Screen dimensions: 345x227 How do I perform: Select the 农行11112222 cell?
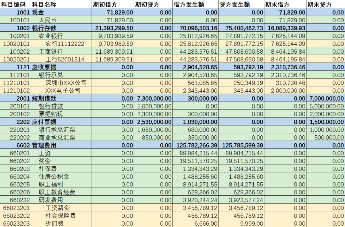61,43
